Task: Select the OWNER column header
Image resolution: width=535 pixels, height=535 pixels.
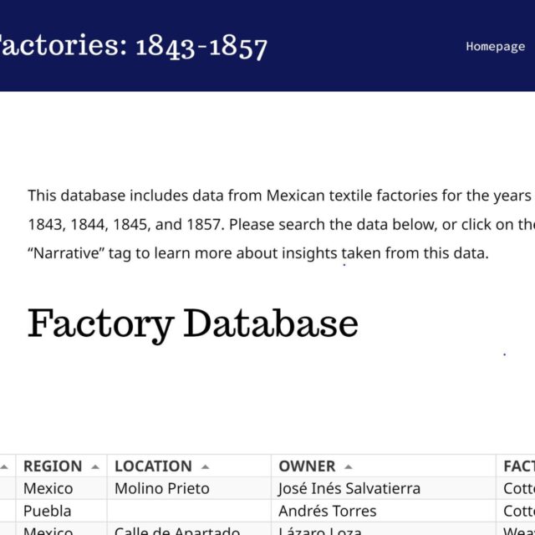Action: click(x=307, y=466)
